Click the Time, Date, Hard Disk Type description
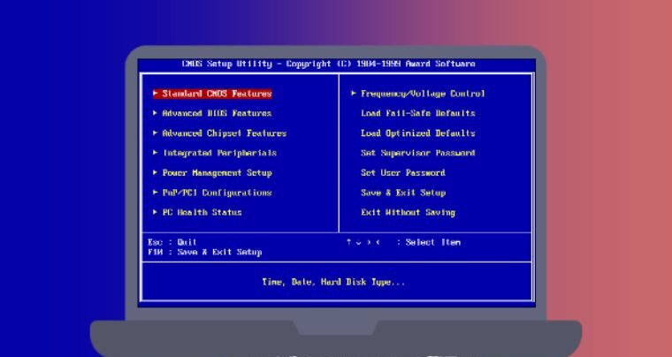Image resolution: width=672 pixels, height=357 pixels. [x=333, y=283]
